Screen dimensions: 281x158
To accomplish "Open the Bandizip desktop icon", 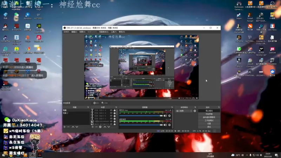I will coord(27,16).
